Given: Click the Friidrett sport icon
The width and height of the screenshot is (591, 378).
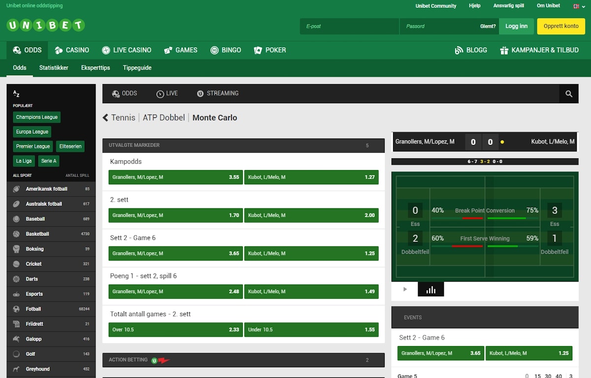Looking at the screenshot, I should (x=16, y=324).
